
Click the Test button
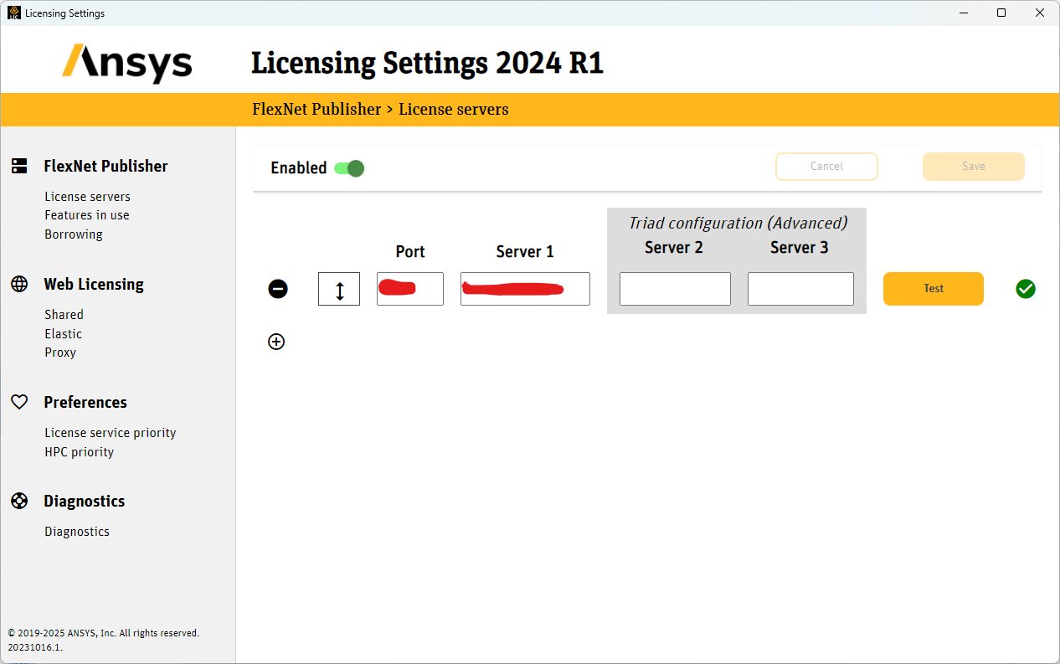(x=934, y=289)
